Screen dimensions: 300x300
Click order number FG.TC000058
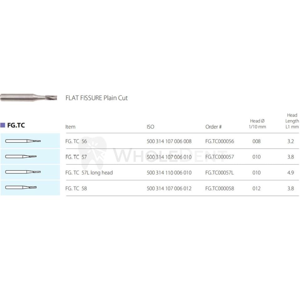219,188
